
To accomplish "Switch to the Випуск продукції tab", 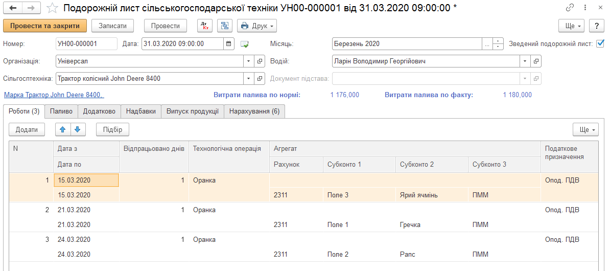I will (x=193, y=111).
